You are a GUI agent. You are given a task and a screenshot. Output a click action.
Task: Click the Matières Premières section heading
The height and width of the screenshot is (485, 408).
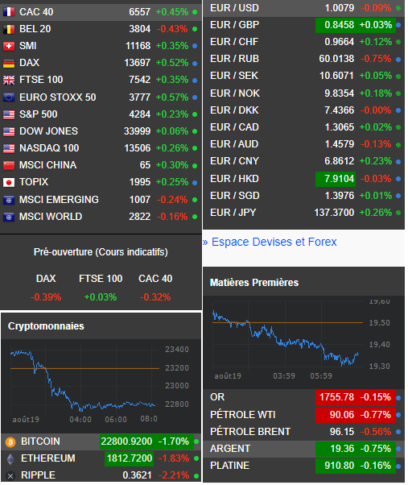[x=254, y=283]
